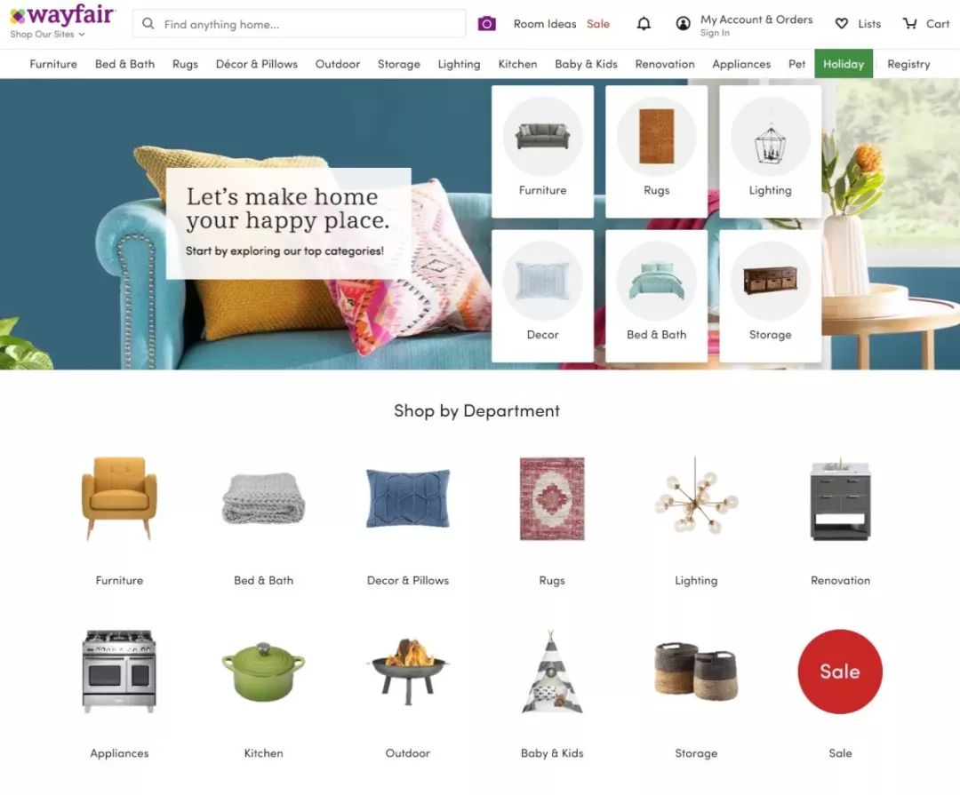
Task: Choose the Rugs category card in hero
Action: pyautogui.click(x=656, y=151)
